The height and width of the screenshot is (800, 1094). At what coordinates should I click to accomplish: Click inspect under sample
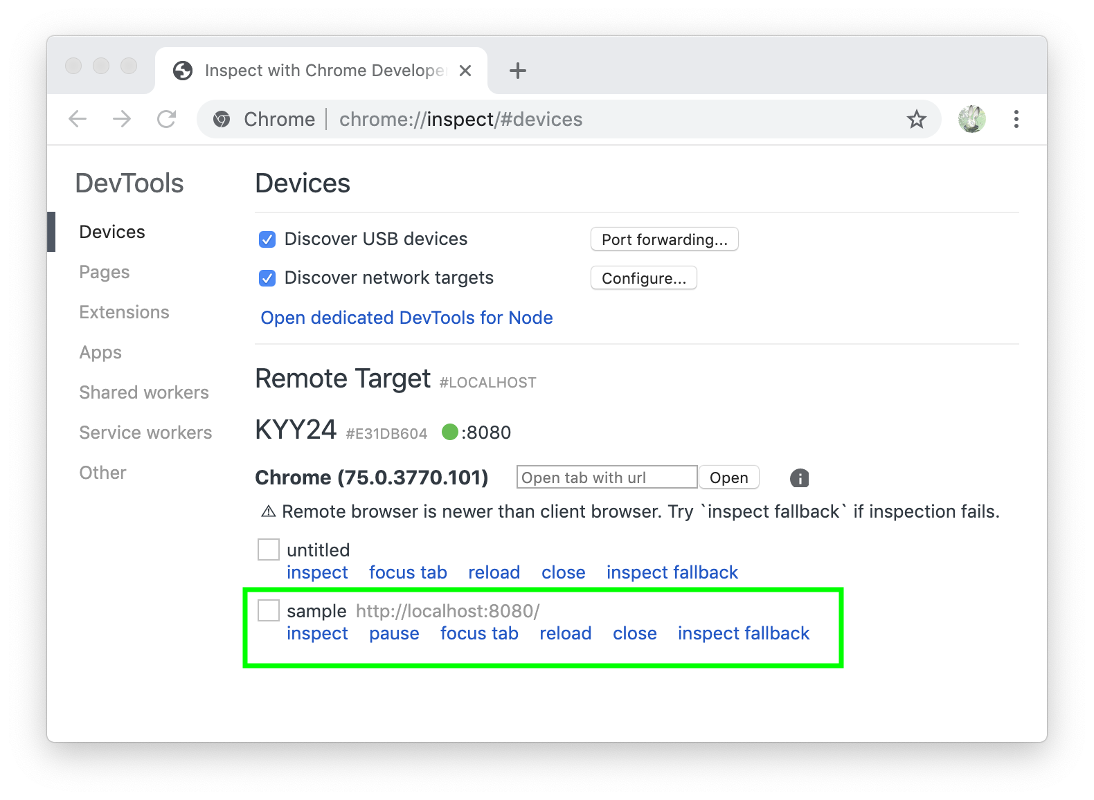pos(318,633)
